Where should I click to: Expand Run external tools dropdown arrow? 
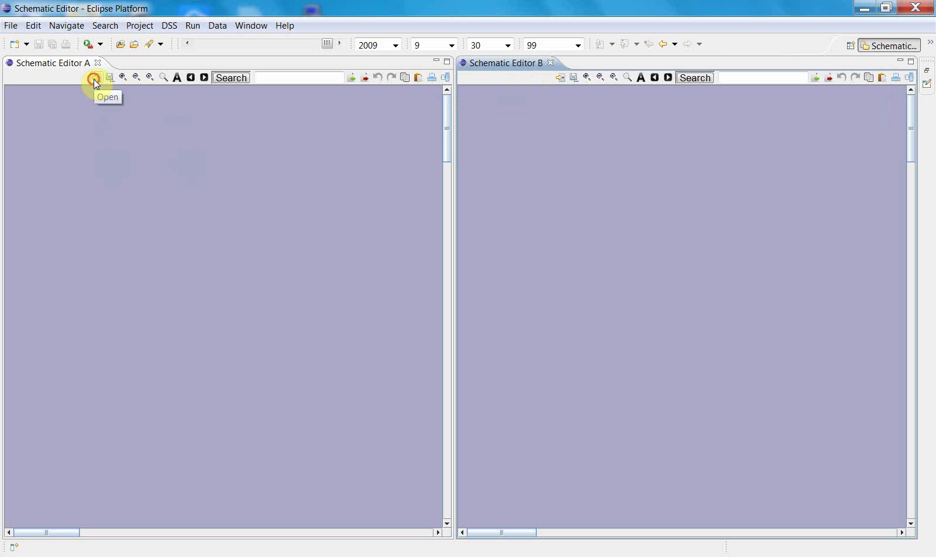tap(100, 44)
